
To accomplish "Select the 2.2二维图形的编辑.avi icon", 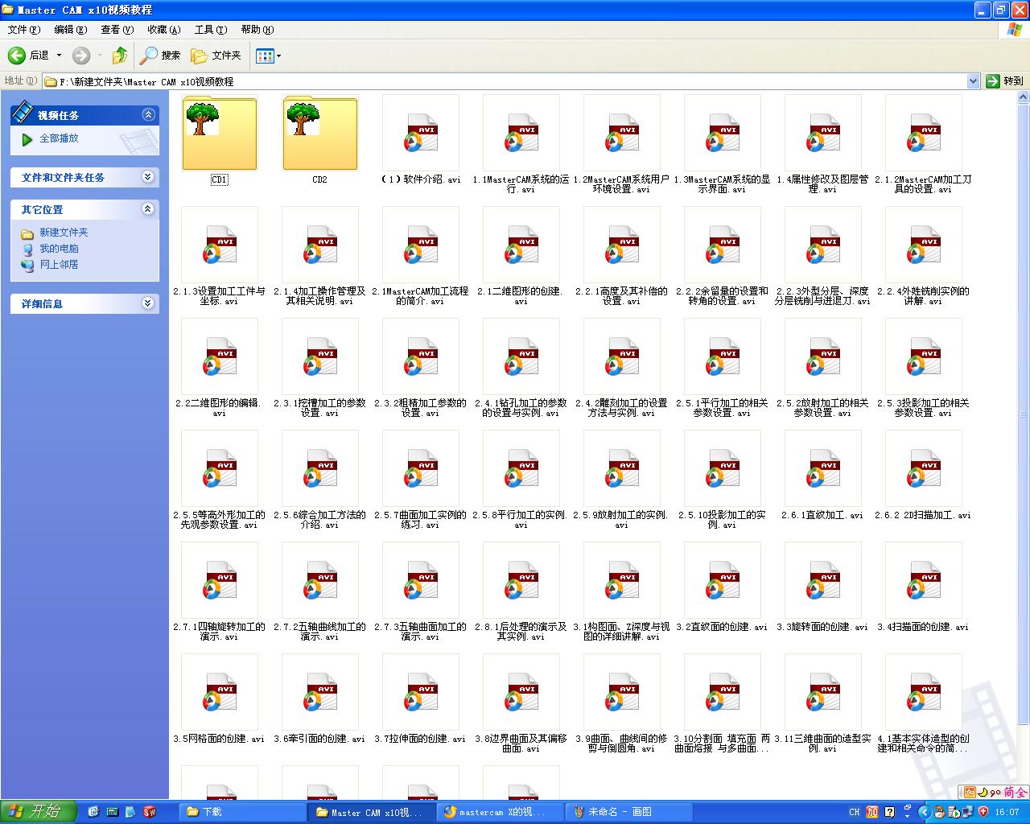I will 220,356.
